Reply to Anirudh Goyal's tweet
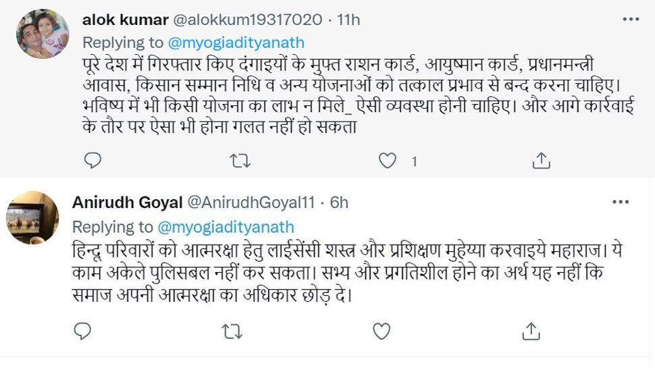Image resolution: width=655 pixels, height=368 pixels. [x=83, y=332]
